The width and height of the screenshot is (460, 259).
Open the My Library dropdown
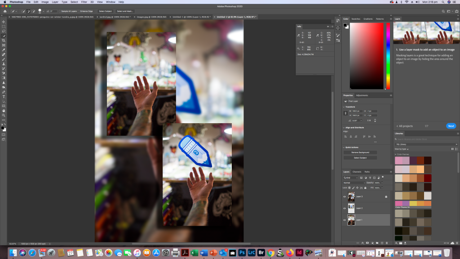[426, 144]
